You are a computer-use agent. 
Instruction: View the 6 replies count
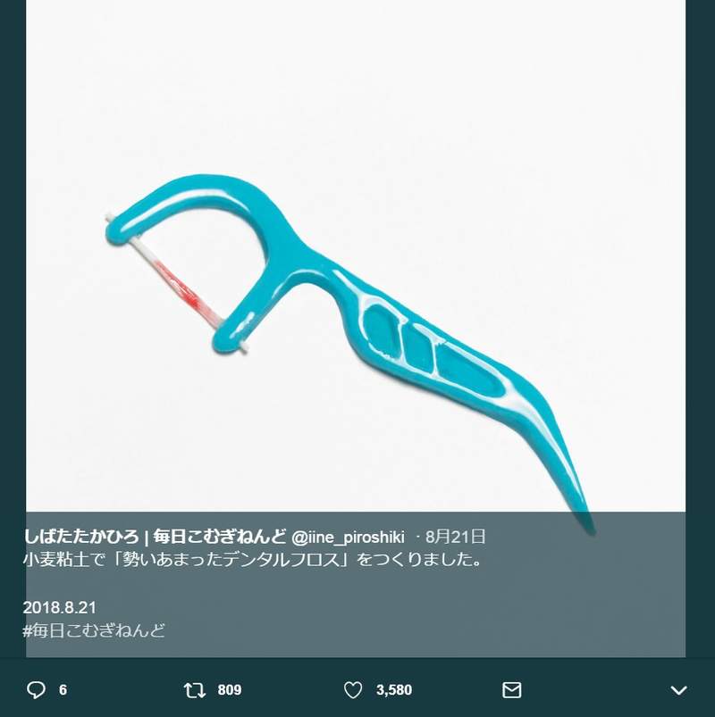(x=63, y=690)
